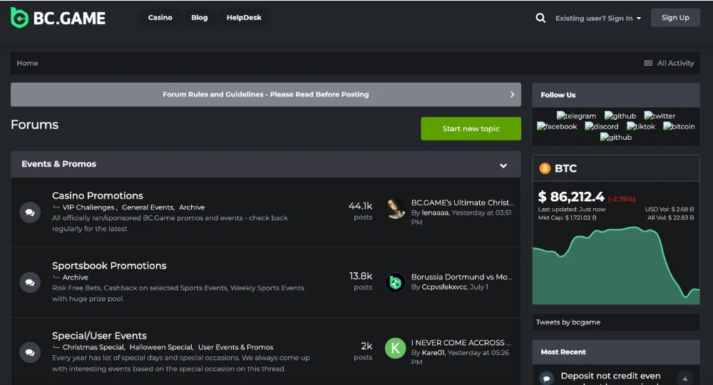This screenshot has height=385, width=713.
Task: Click the Casino Promotions forum chat icon
Action: 30,212
